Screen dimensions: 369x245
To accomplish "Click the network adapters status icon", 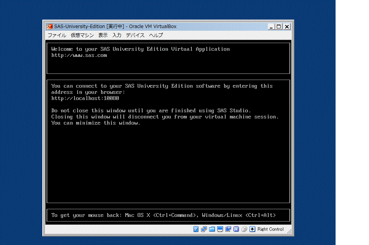I will click(x=204, y=229).
